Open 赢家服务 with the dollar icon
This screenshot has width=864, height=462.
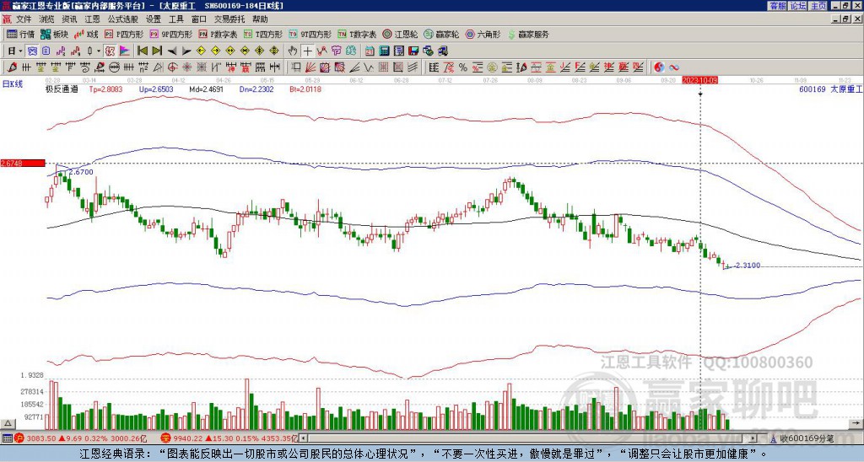528,34
